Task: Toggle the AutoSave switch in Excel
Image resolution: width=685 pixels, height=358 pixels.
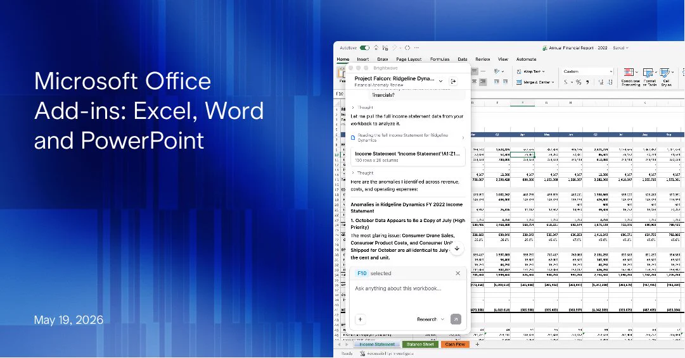Action: [364, 48]
